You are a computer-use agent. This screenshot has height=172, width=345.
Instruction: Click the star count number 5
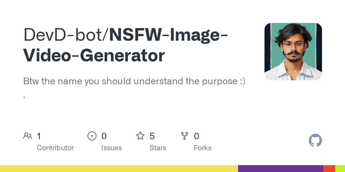tap(152, 136)
